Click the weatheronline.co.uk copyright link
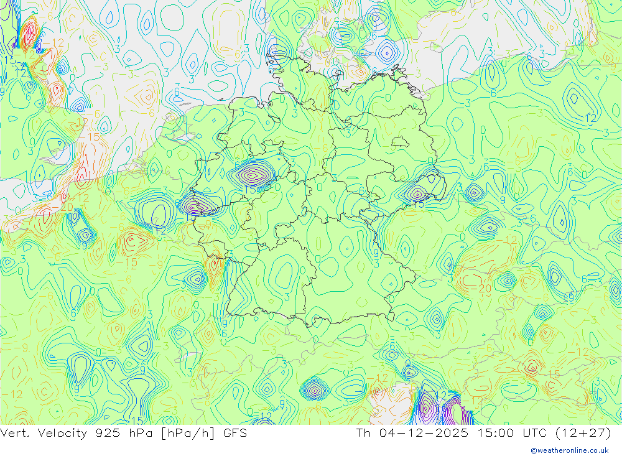622x456 pixels. tap(570, 450)
